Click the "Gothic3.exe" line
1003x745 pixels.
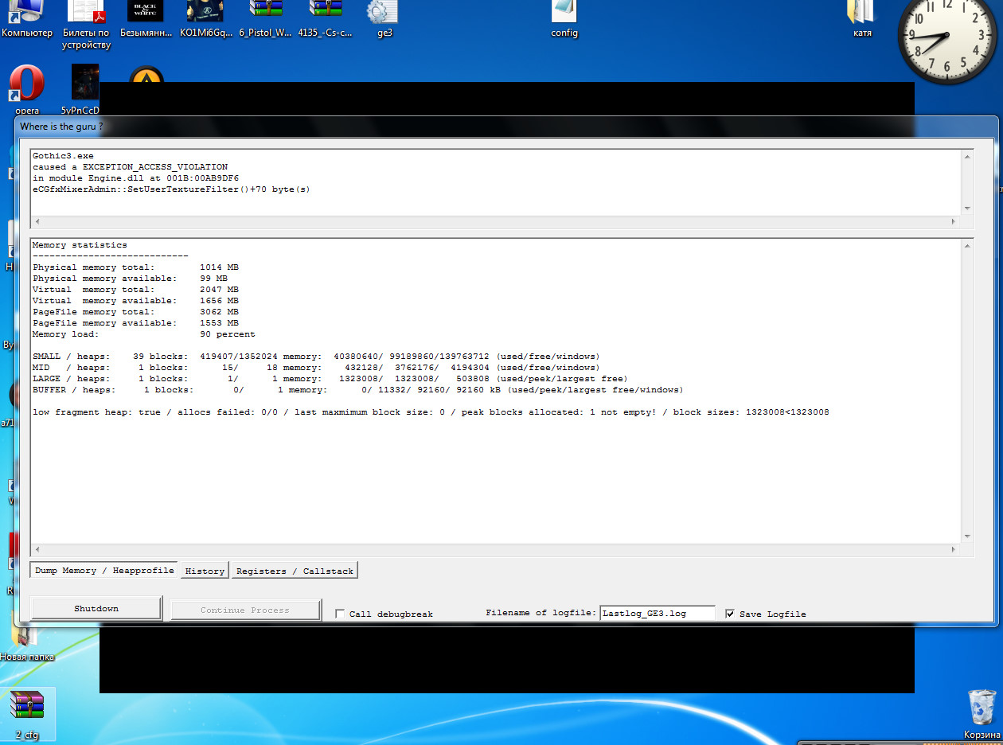pyautogui.click(x=63, y=156)
